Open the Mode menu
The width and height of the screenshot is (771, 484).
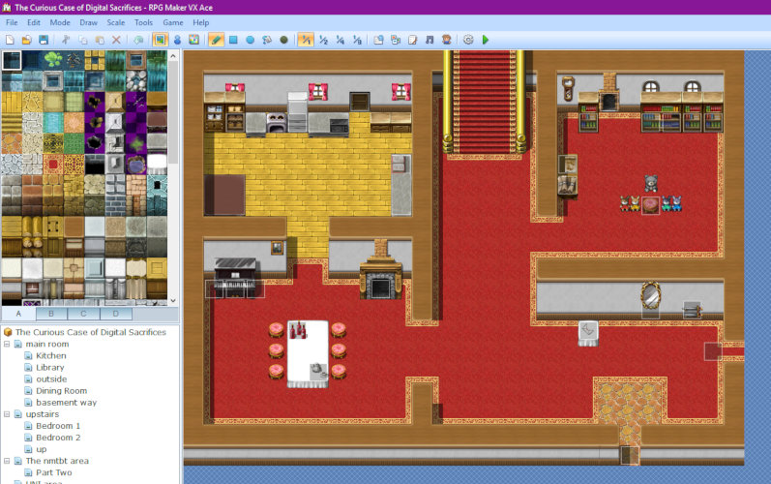coord(60,22)
